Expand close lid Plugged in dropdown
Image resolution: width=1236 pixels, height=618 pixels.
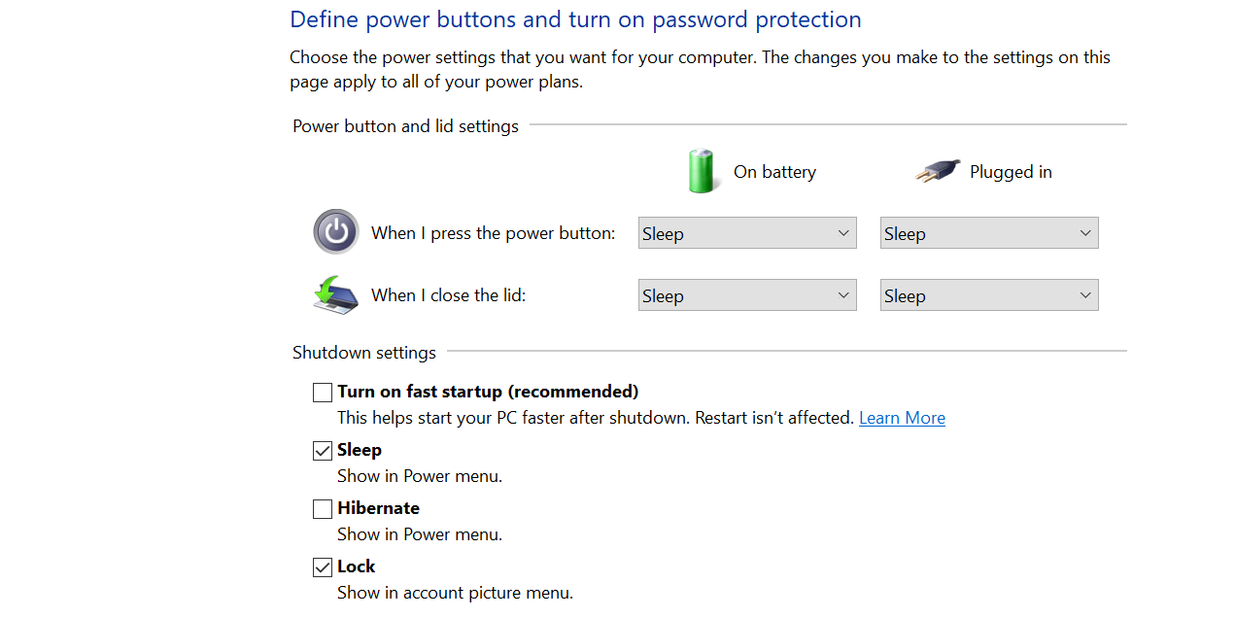point(989,295)
